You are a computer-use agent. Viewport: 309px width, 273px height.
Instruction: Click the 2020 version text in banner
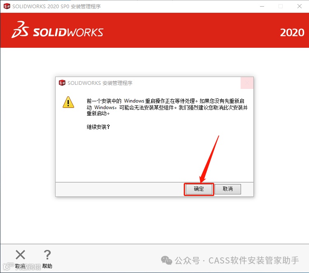coord(292,33)
